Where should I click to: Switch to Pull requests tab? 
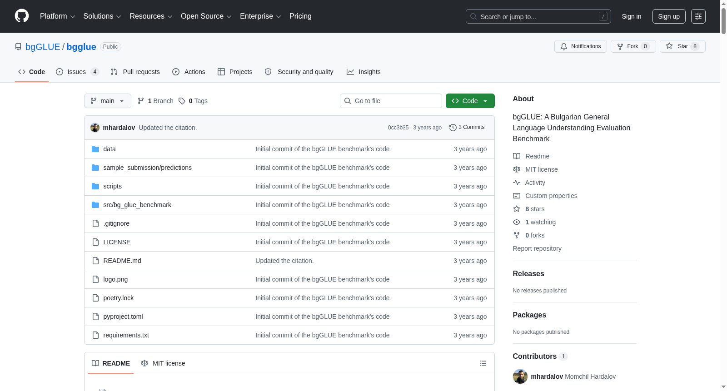tap(135, 72)
